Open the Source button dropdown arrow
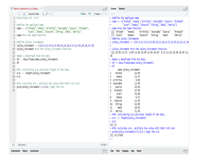 point(103,14)
